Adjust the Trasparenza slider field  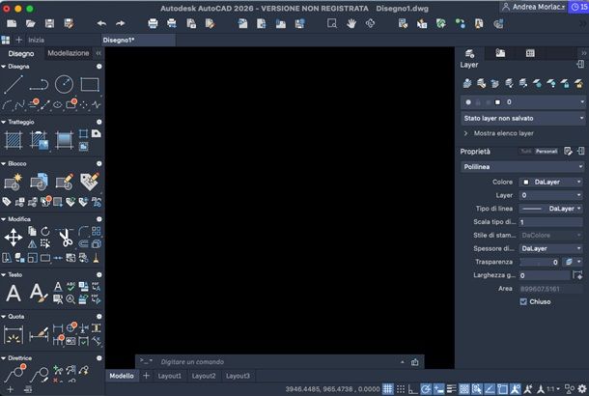click(539, 262)
